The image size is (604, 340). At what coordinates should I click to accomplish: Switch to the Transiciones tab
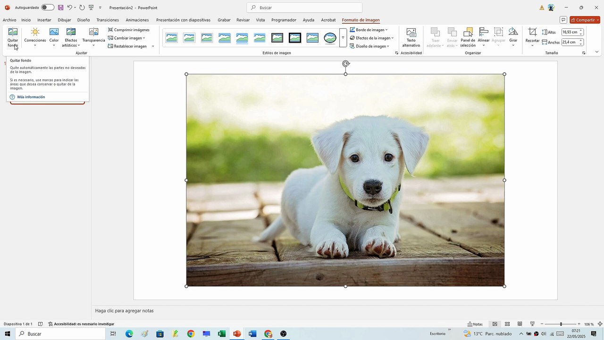pos(108,20)
